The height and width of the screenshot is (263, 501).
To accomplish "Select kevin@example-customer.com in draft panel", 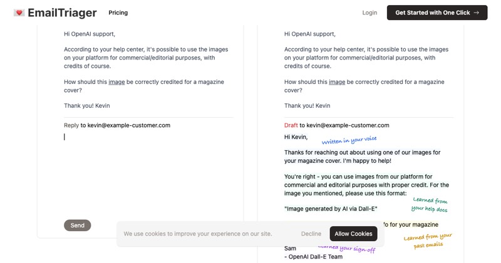I will point(348,125).
